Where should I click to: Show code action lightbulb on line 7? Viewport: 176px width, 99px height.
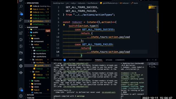(x=64, y=25)
